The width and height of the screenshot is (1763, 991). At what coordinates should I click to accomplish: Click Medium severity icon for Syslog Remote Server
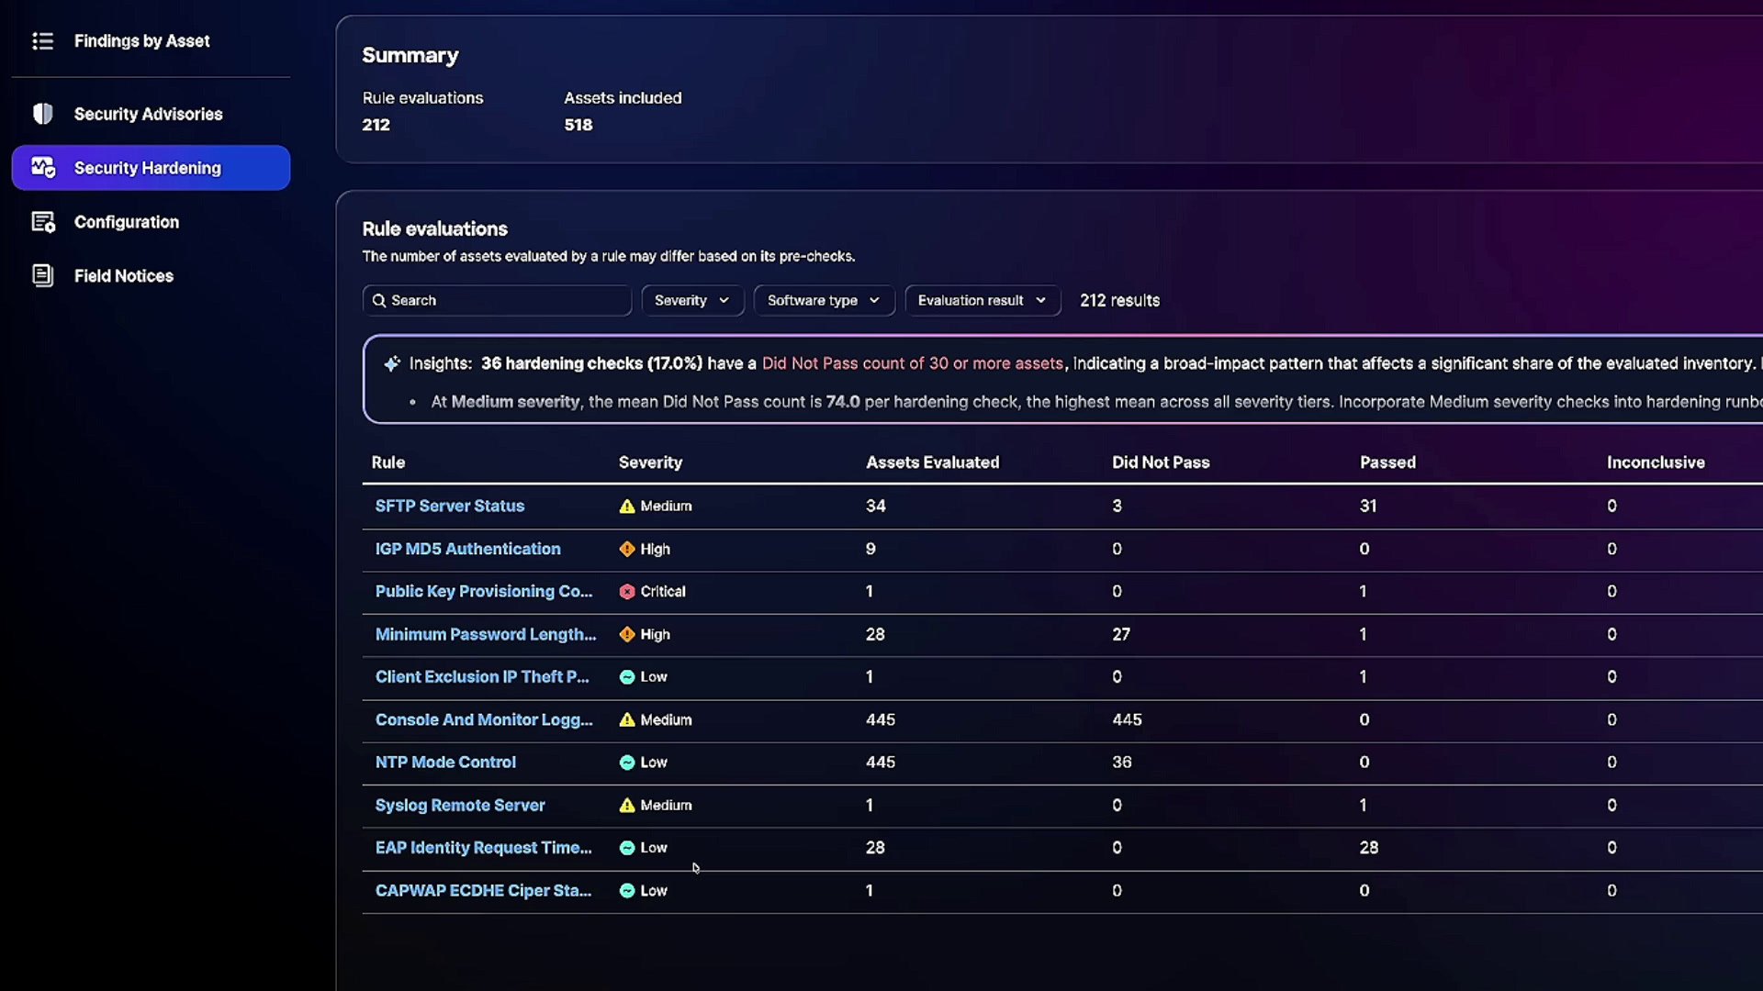pyautogui.click(x=627, y=806)
